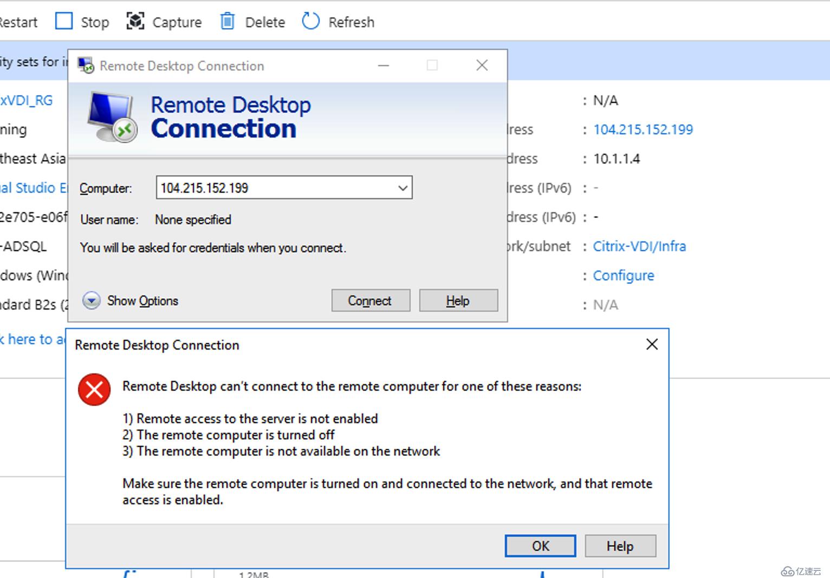Click the 'Click here to add' link on the Azure page
This screenshot has width=830, height=578.
point(33,339)
